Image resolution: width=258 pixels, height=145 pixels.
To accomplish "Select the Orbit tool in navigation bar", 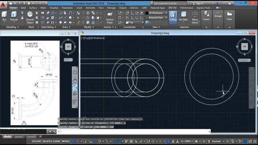I will tap(75, 94).
